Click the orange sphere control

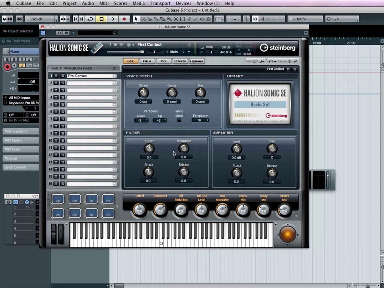coord(288,234)
